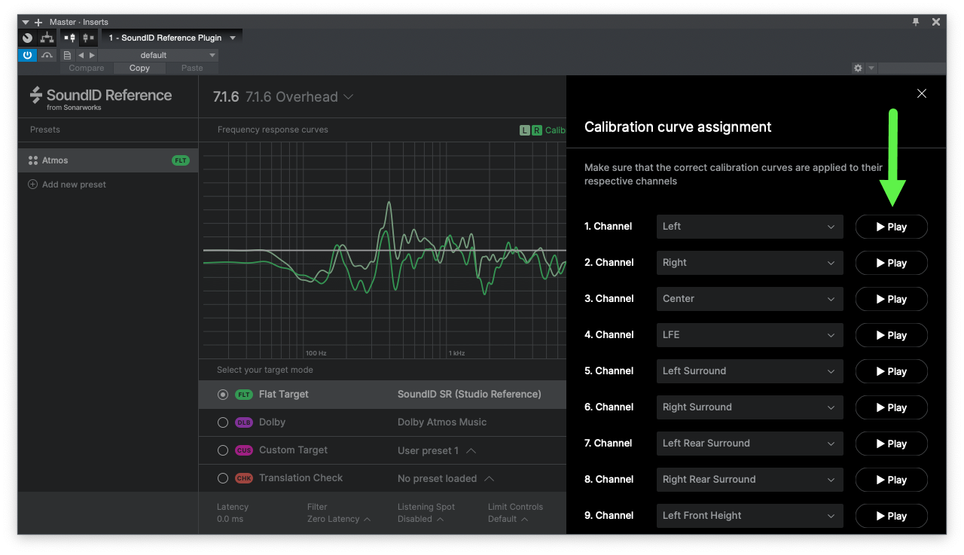The width and height of the screenshot is (964, 555).
Task: Expand the No preset loaded selector
Action: [x=447, y=478]
